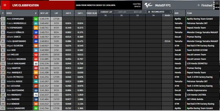This screenshot has height=111, width=220.
Task: Click the P position column header
Action: tap(3, 13)
